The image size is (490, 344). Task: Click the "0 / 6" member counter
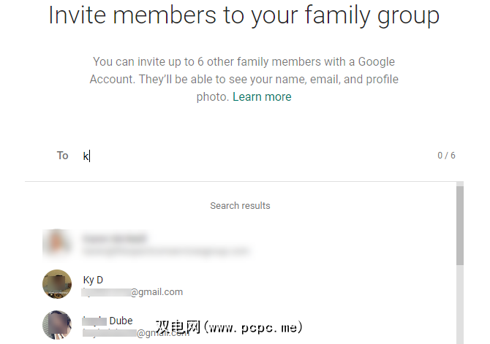point(446,156)
